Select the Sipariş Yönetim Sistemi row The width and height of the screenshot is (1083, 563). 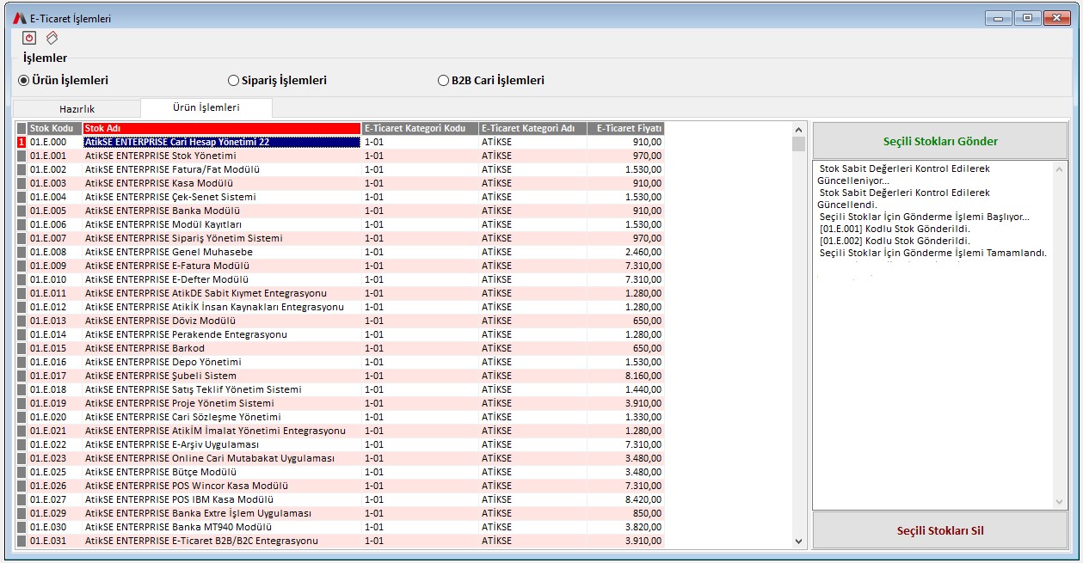tap(341, 238)
